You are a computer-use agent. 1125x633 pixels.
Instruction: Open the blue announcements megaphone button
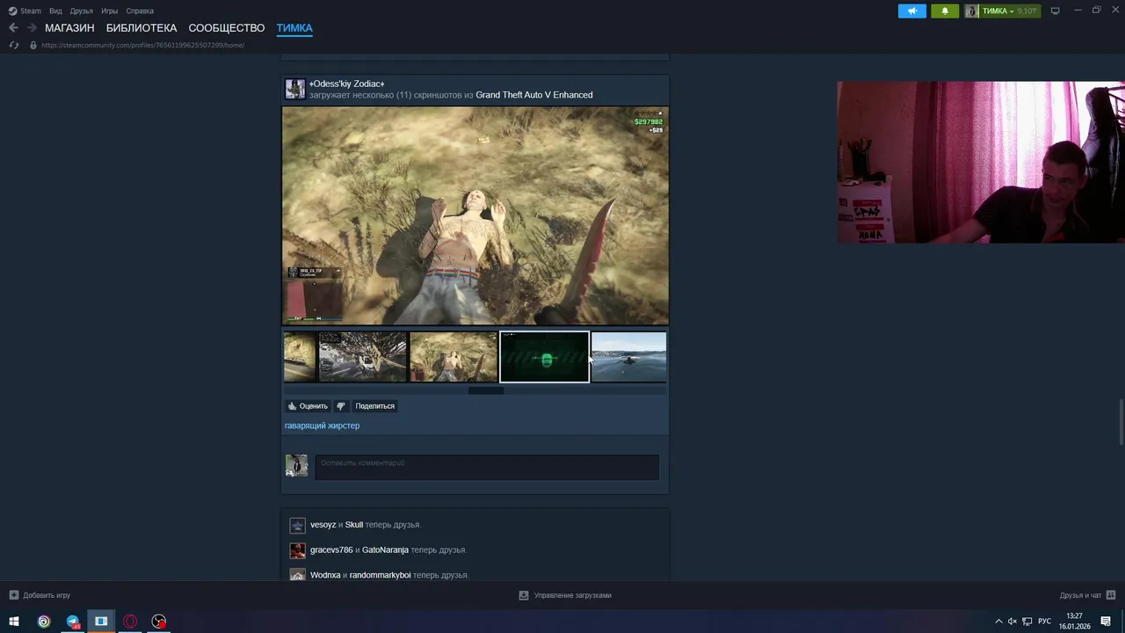pyautogui.click(x=912, y=11)
